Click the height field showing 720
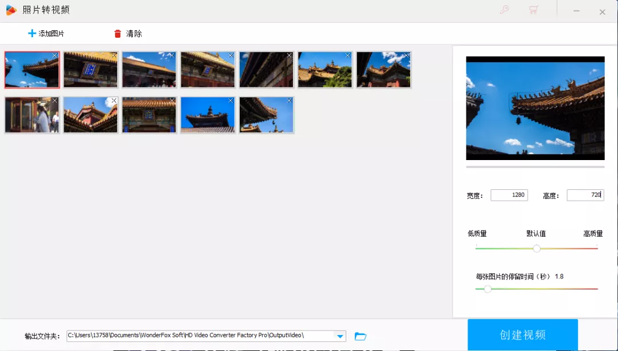Image resolution: width=618 pixels, height=351 pixels. pos(584,195)
